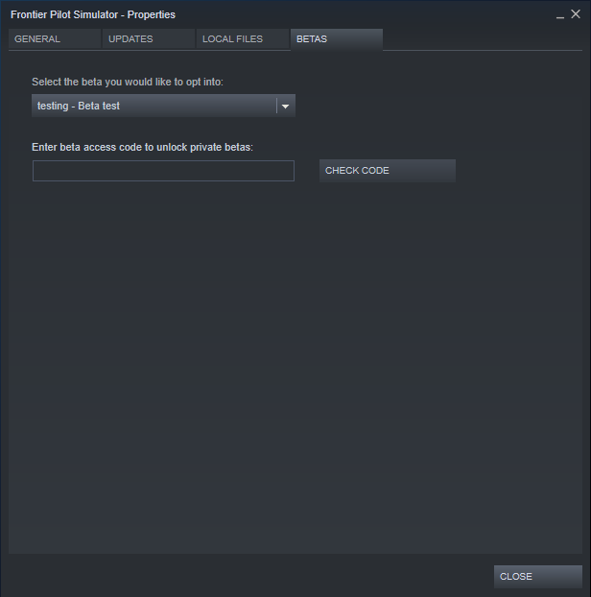Select the BETAS tab
The width and height of the screenshot is (591, 597).
click(337, 38)
